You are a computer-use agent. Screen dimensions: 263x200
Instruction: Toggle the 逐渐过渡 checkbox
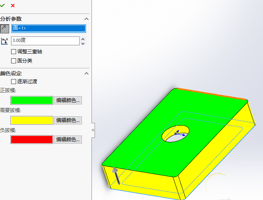13,82
